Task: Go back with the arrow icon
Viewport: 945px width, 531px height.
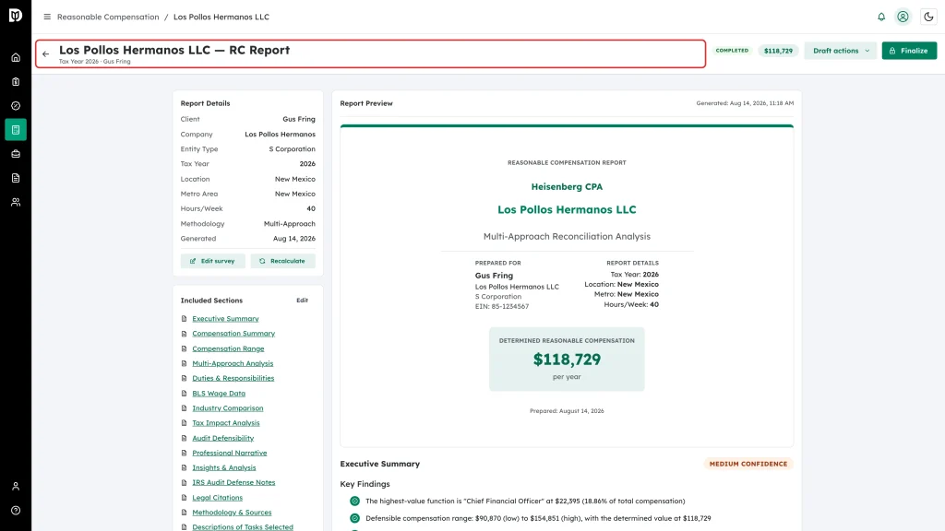Action: tap(46, 54)
